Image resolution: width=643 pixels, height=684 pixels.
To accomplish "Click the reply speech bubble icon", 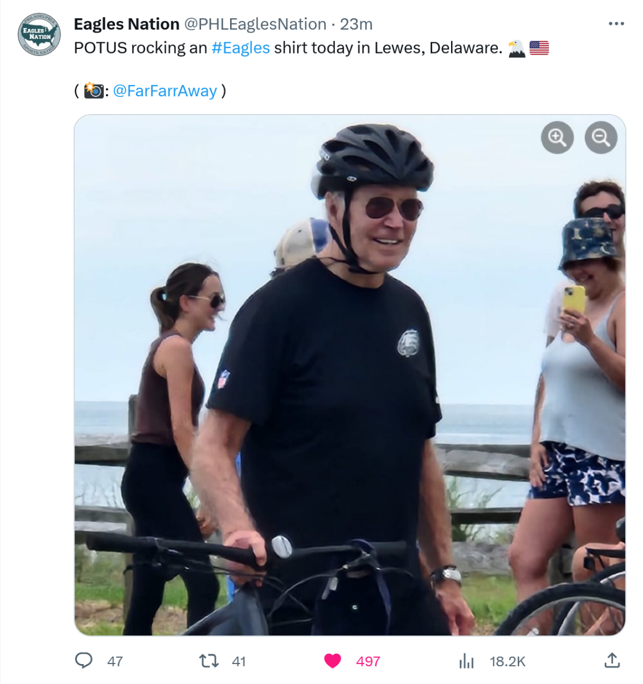I will coord(84,661).
